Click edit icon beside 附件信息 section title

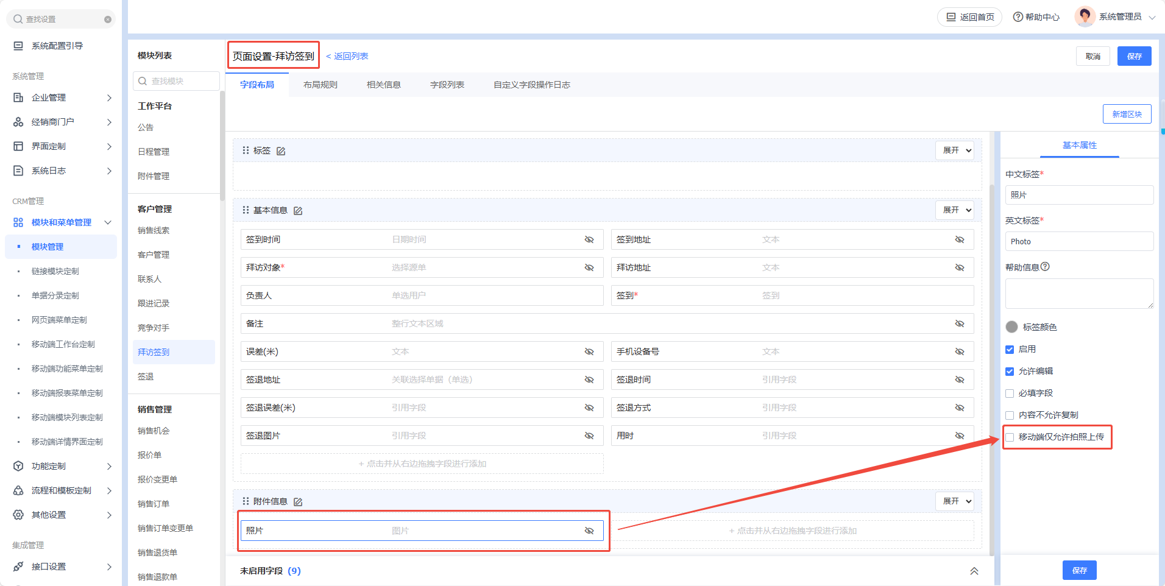(298, 502)
